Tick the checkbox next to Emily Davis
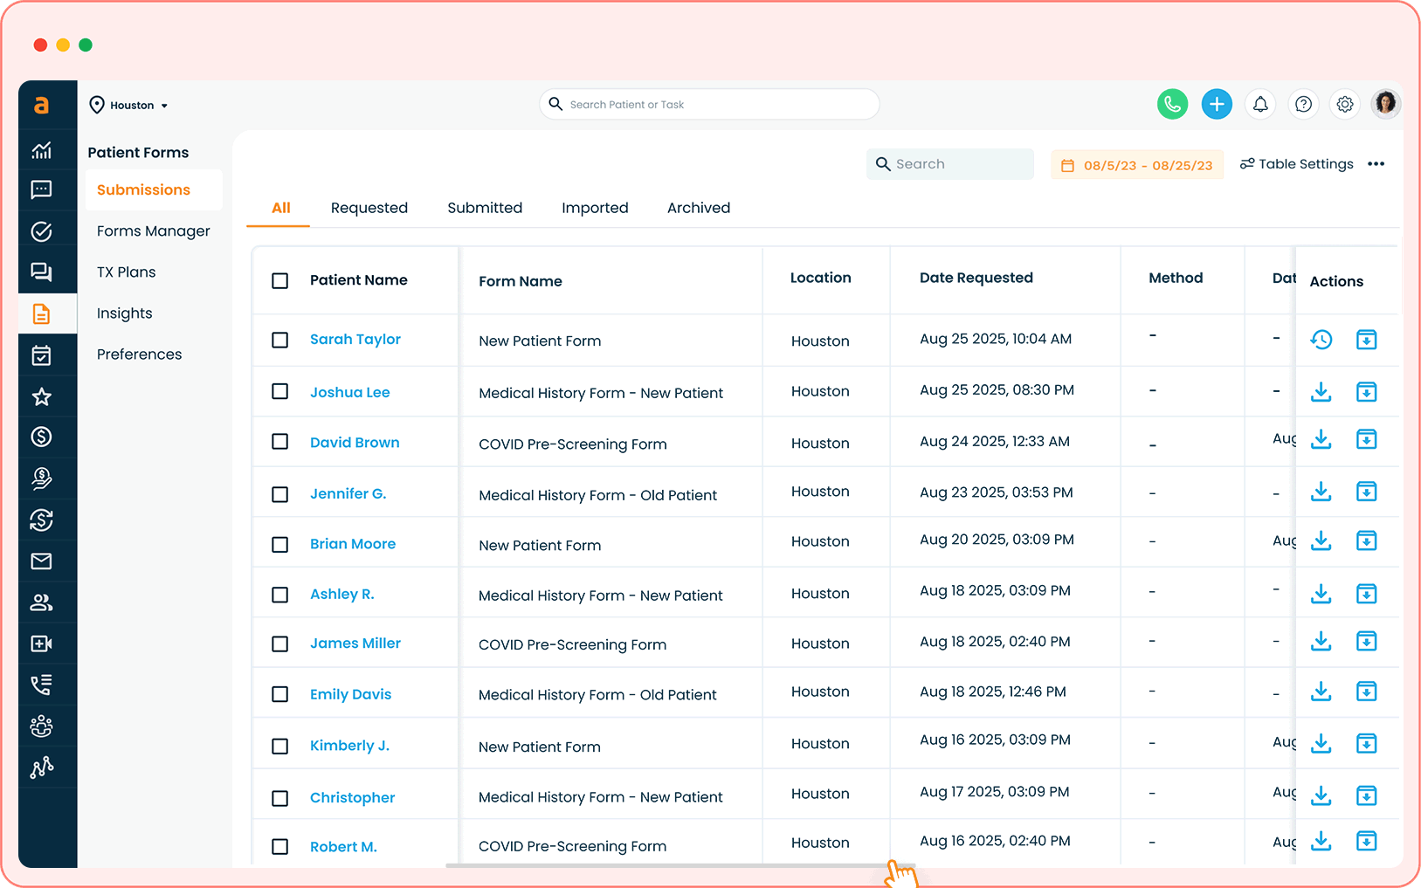 tap(280, 694)
